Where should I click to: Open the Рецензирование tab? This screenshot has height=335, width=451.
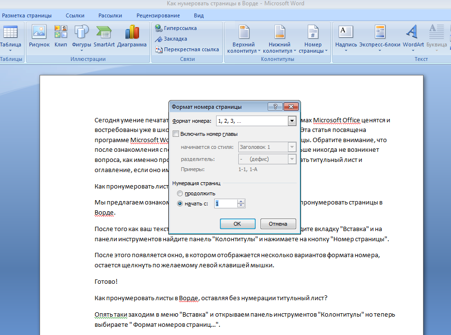point(158,15)
